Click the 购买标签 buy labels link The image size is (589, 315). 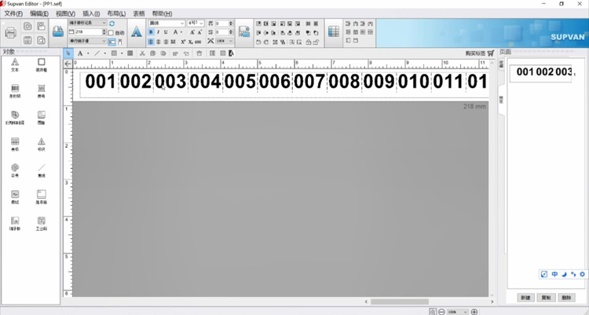476,53
